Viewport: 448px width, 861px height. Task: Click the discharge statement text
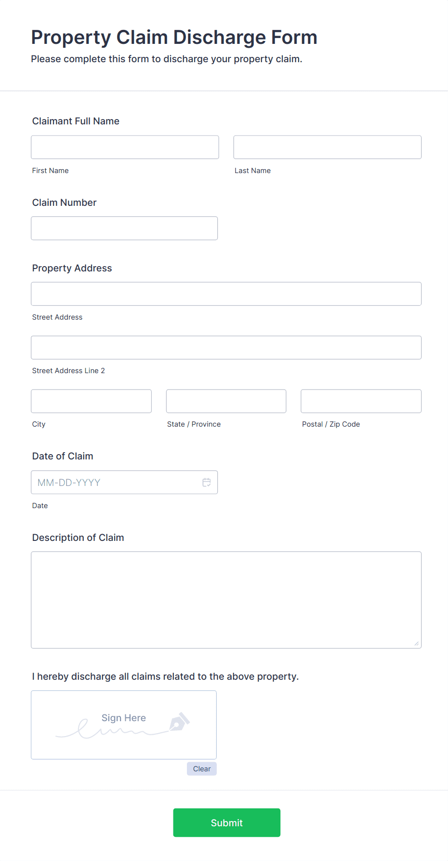(x=165, y=676)
